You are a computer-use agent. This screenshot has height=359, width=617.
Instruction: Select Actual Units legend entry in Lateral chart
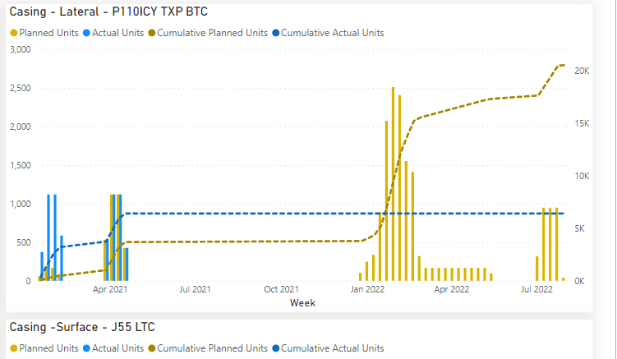tap(115, 33)
